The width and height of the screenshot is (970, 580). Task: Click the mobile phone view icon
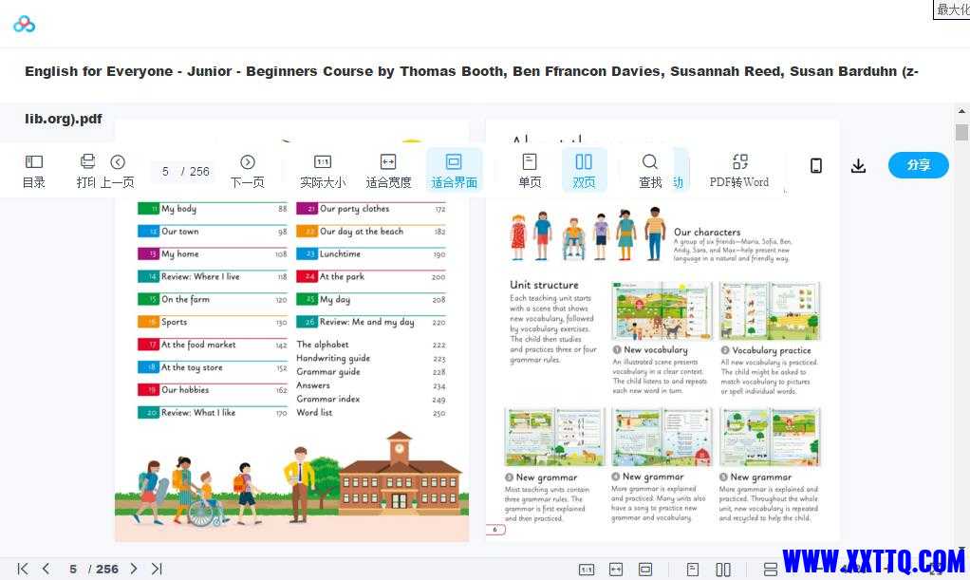point(816,165)
